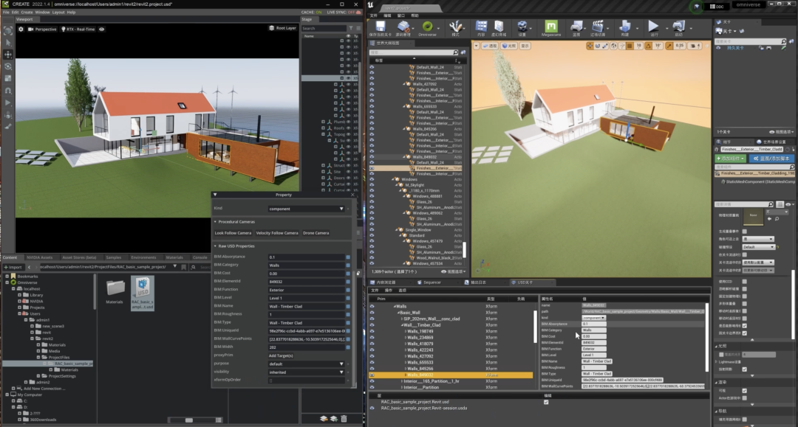Expand the Site prim in Stage tree
The image size is (798, 427).
tap(323, 172)
